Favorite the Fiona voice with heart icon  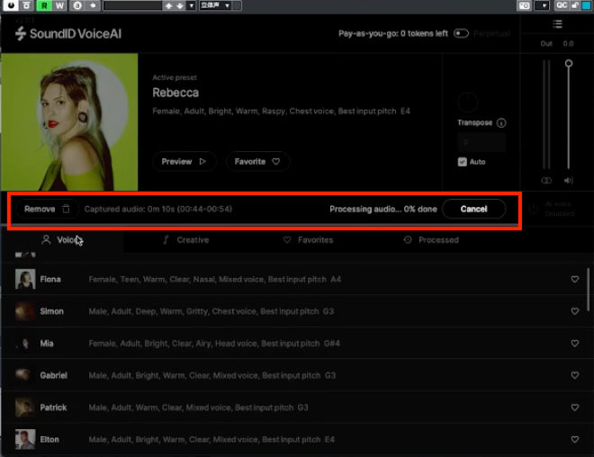(x=575, y=280)
